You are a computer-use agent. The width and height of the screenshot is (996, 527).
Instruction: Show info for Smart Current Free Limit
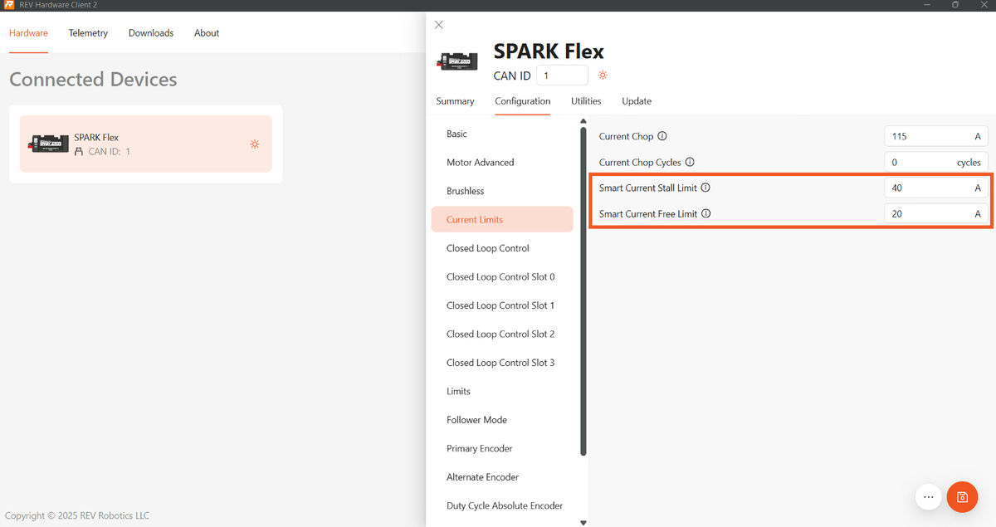pos(706,214)
